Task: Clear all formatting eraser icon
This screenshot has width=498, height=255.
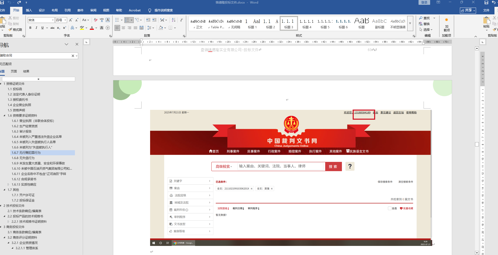Action: [96, 20]
